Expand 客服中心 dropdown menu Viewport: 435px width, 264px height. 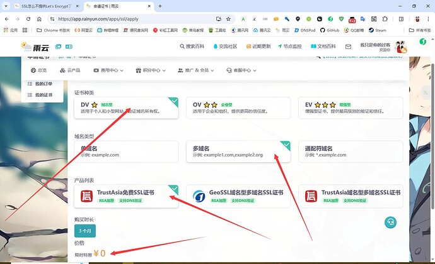(x=241, y=70)
